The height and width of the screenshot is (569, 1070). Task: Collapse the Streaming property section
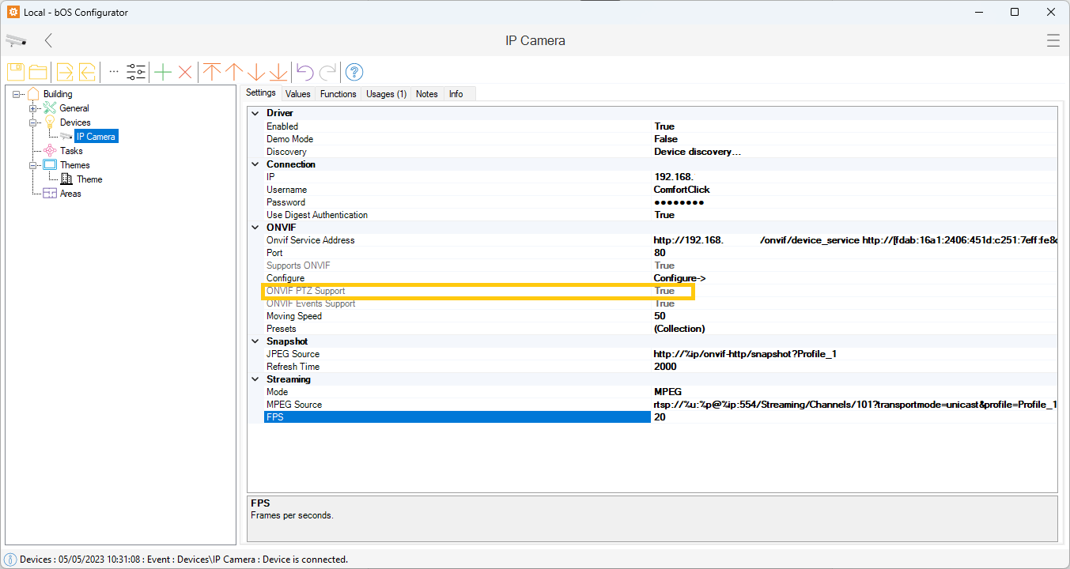255,379
